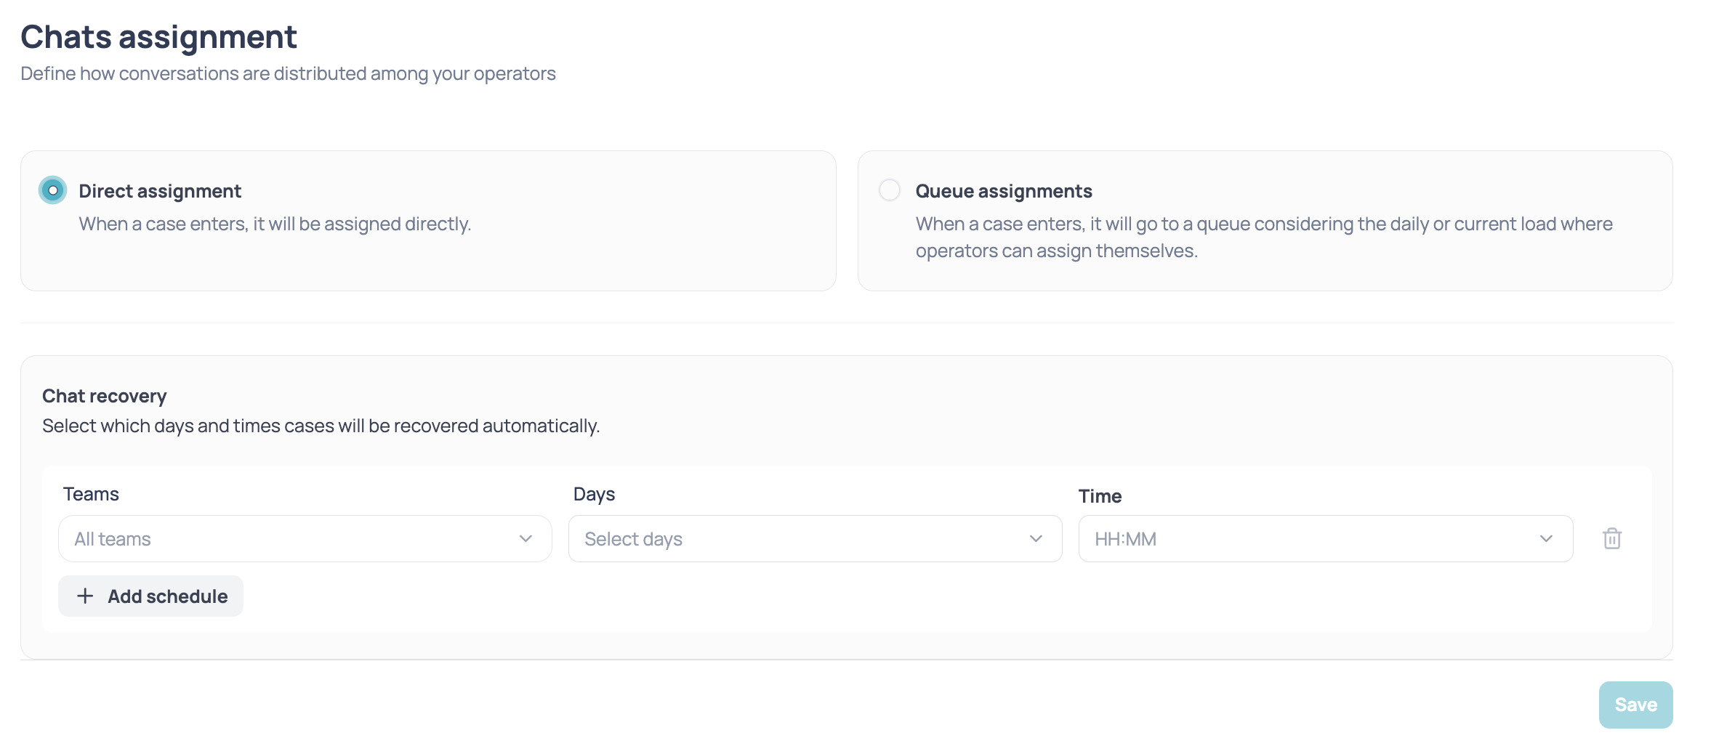
Task: Click 'Select which days and times' description
Action: coord(321,426)
